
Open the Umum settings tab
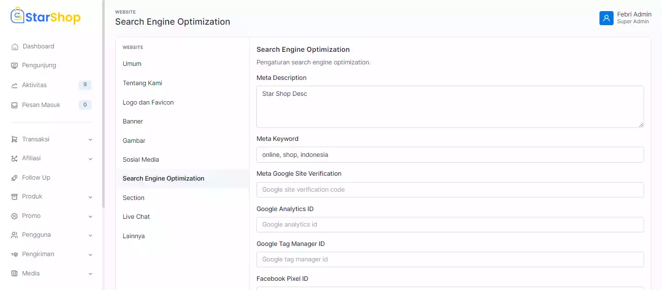(x=132, y=64)
